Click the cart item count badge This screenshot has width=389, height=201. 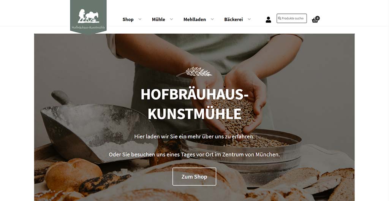click(318, 18)
